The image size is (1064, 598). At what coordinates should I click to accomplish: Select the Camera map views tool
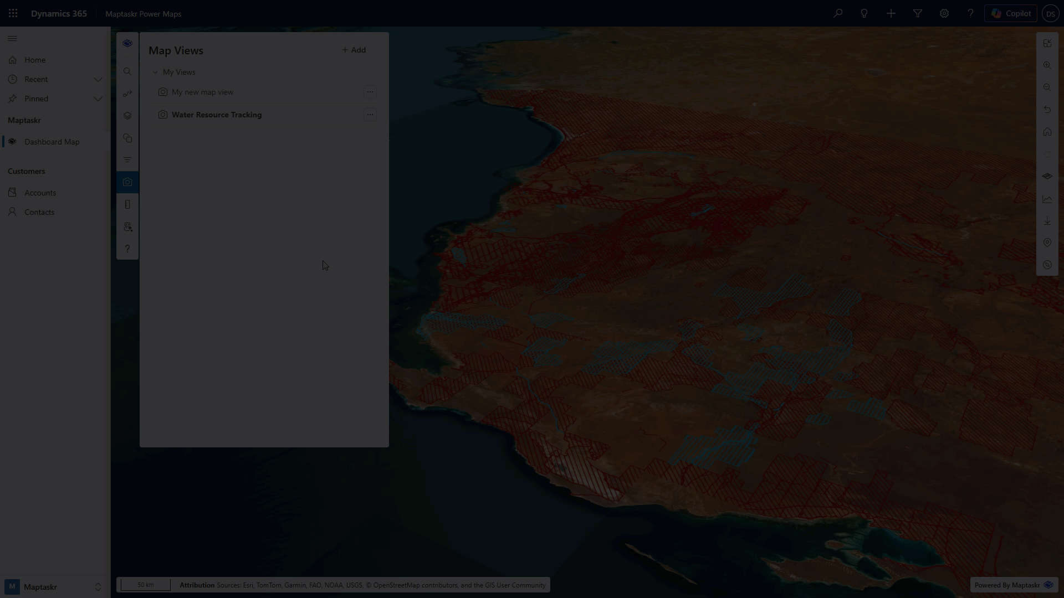pos(127,182)
